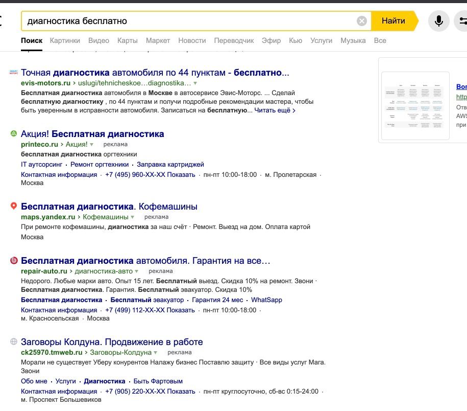Go to the Новости tab

(x=192, y=40)
